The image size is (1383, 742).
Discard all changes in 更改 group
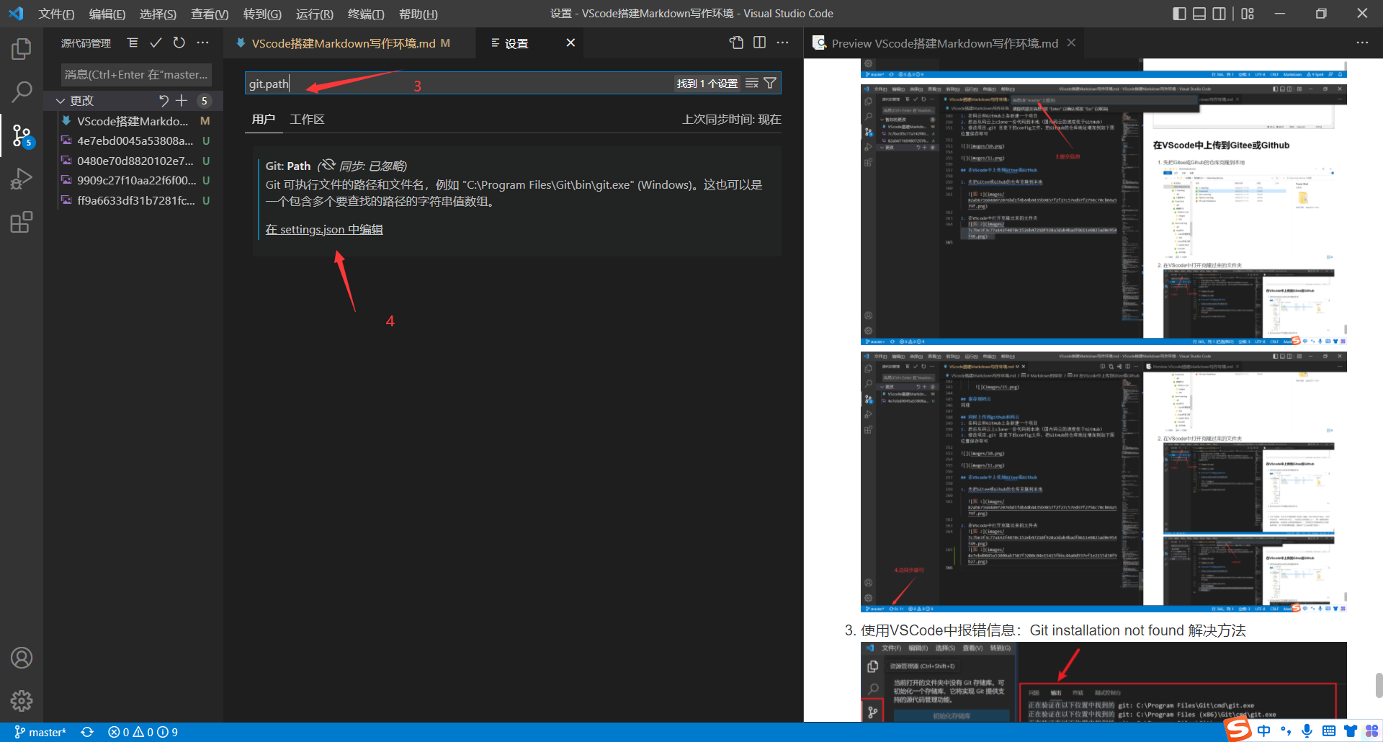(x=164, y=101)
